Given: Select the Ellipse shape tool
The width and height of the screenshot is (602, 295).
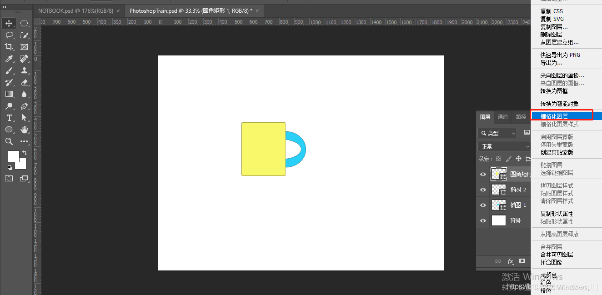Looking at the screenshot, I should (9, 130).
